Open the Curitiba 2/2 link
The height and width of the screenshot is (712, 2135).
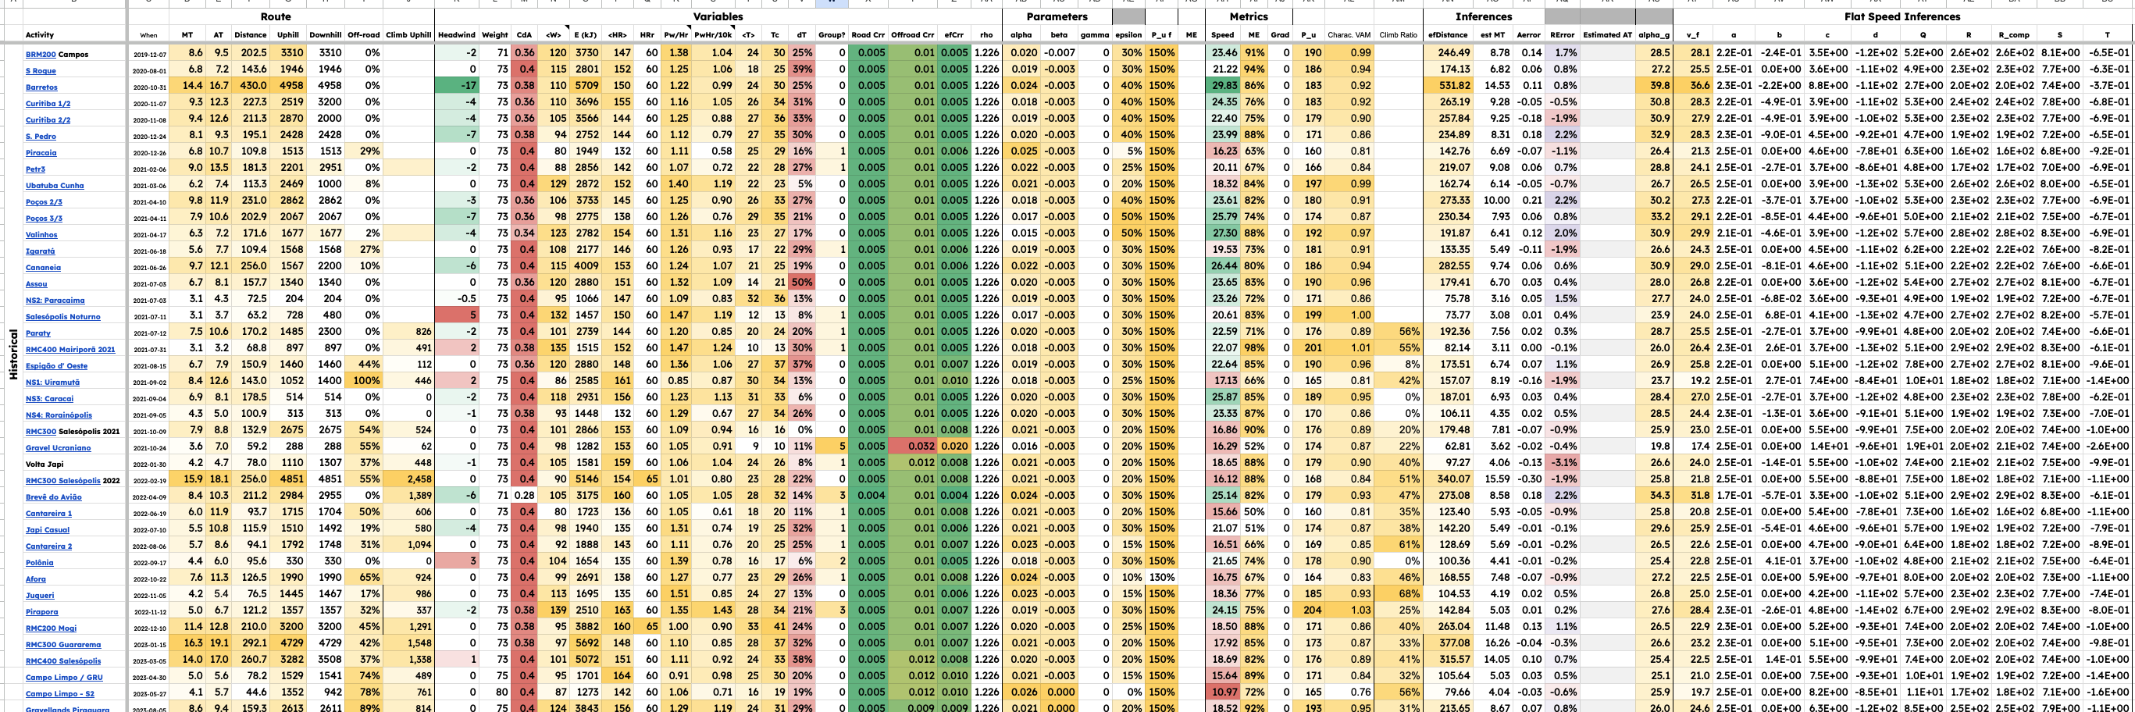(x=48, y=120)
